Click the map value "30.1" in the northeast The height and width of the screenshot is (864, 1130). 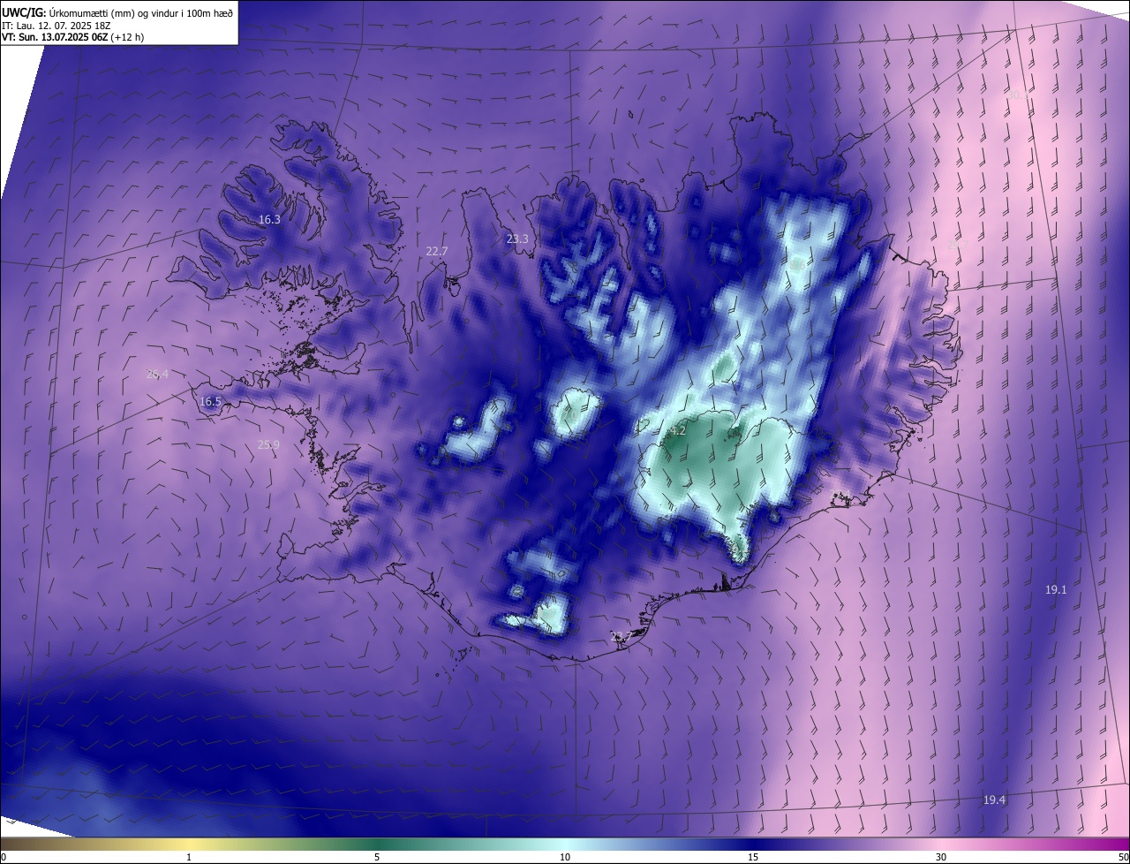coord(1017,94)
